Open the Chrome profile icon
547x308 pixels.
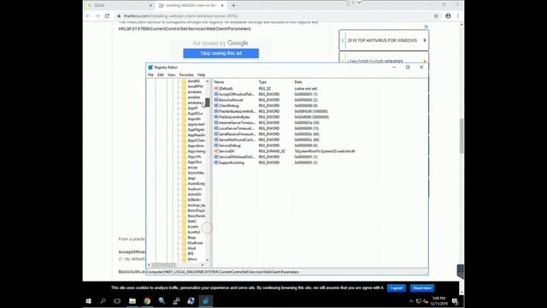tap(448, 16)
